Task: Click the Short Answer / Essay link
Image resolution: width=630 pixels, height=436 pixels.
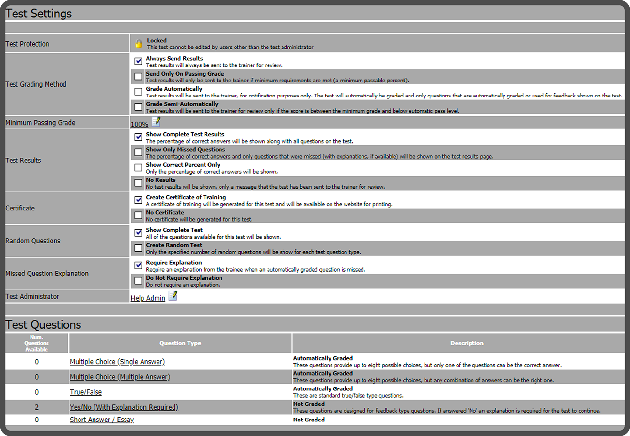Action: point(102,420)
